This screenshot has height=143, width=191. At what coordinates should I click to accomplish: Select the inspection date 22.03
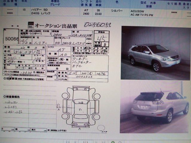tap(98, 14)
